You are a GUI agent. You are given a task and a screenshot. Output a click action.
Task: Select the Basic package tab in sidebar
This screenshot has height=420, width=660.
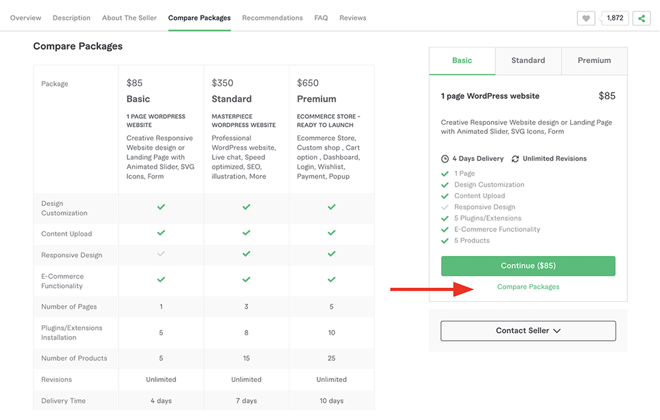462,60
